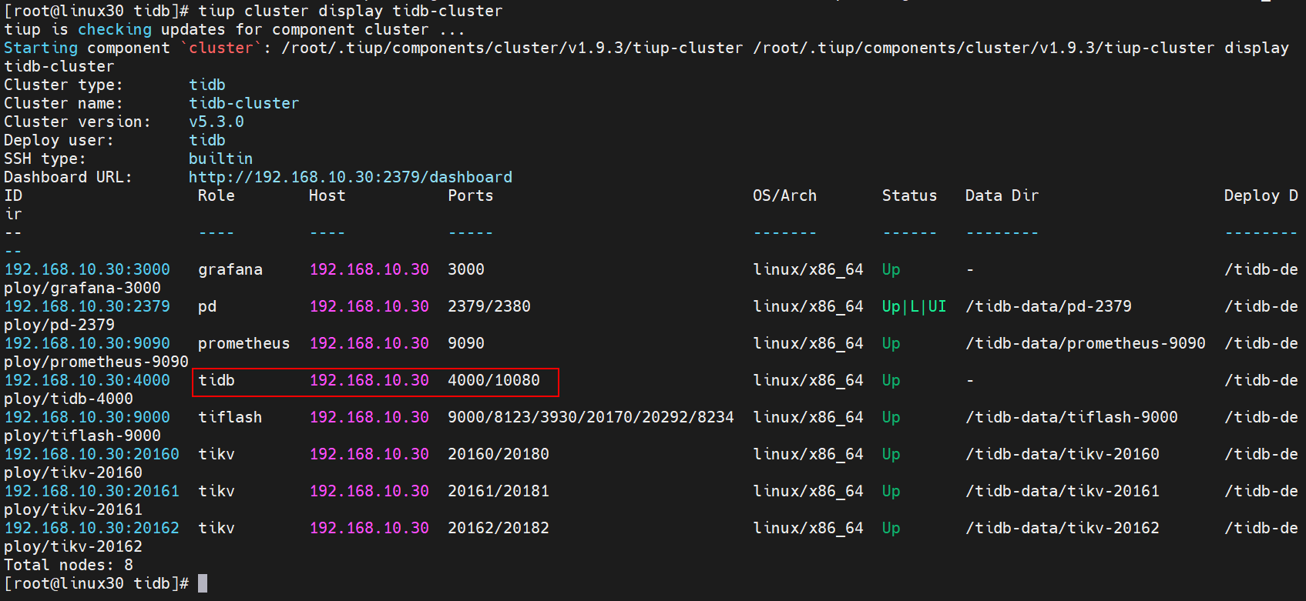Viewport: 1306px width, 601px height.
Task: Click the Ports column header
Action: click(471, 195)
